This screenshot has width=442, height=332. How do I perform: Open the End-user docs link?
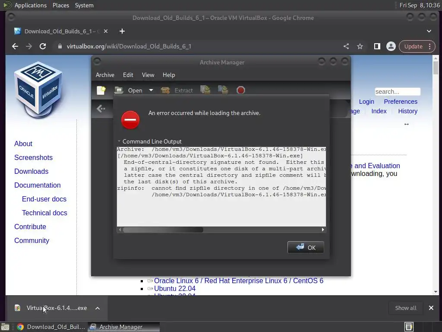click(x=44, y=199)
